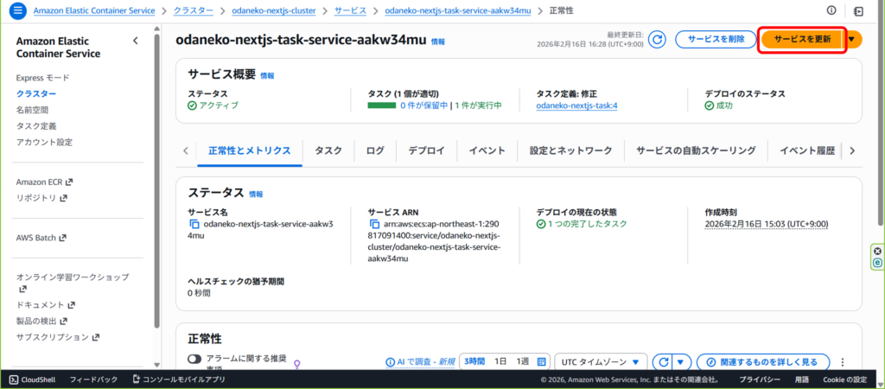
Task: Open the UTC タイムゾーン dropdown
Action: [x=602, y=361]
